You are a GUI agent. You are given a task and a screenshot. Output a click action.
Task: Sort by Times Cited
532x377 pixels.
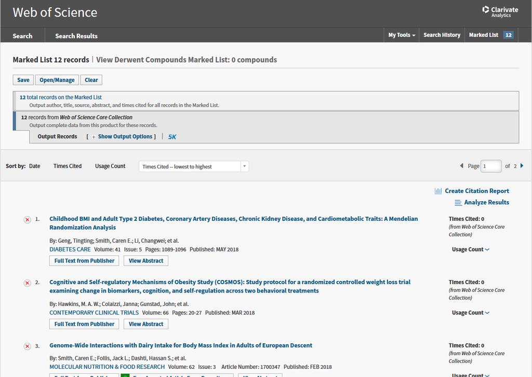coord(68,166)
